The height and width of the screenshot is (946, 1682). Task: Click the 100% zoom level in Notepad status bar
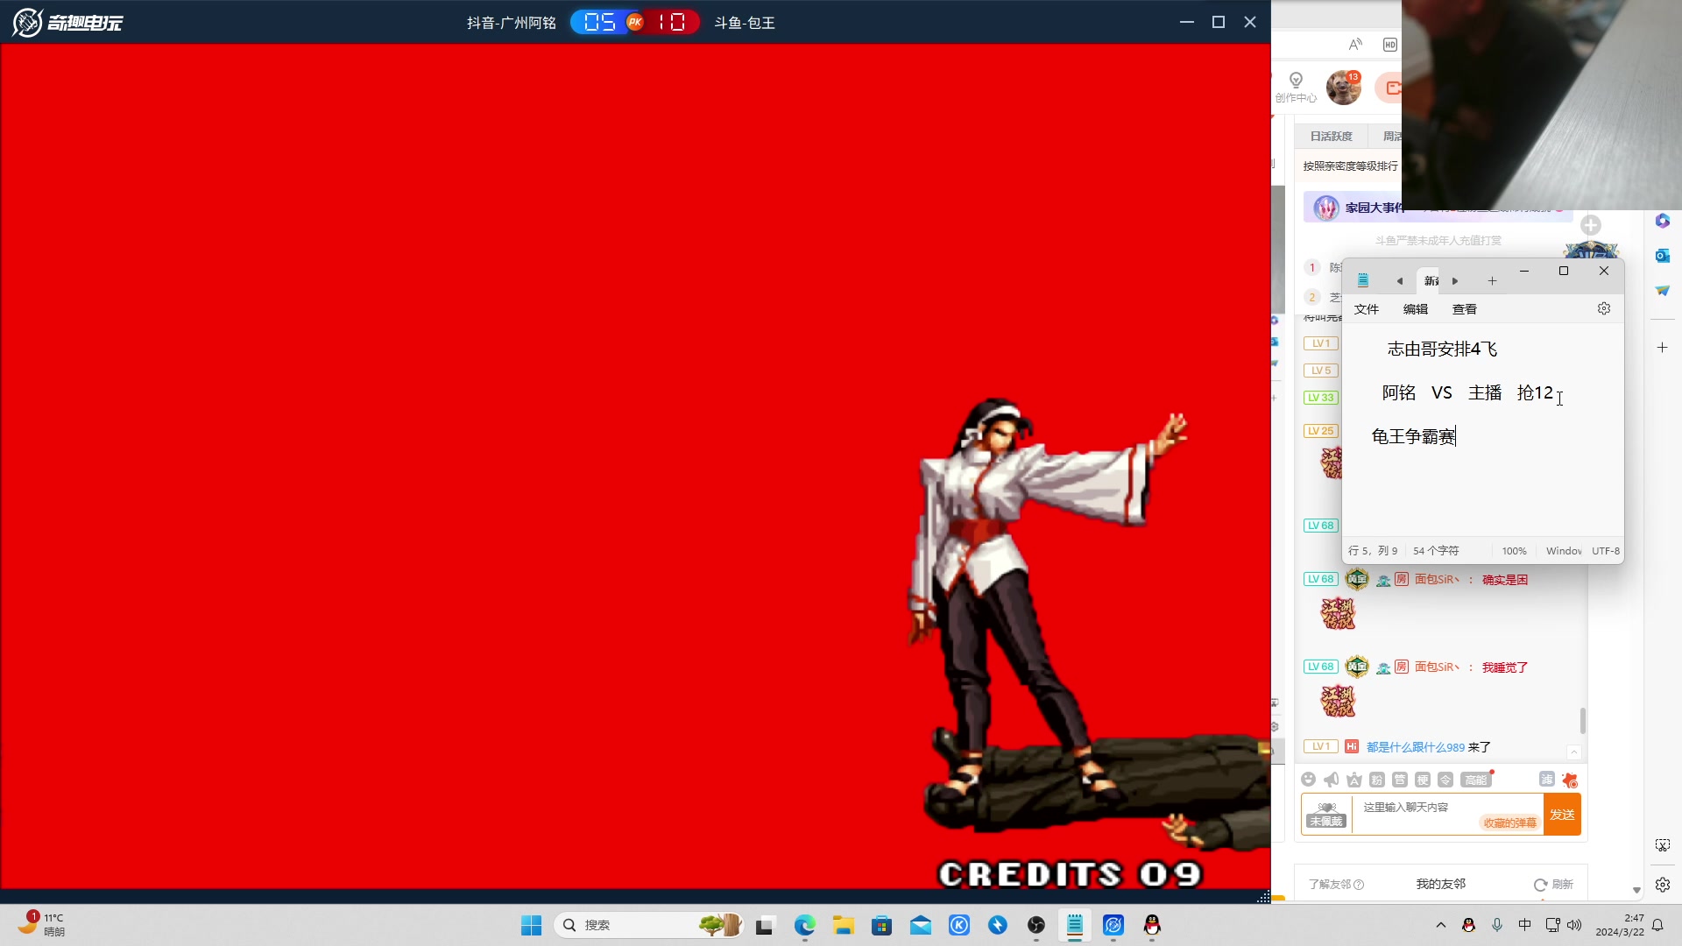pos(1514,551)
